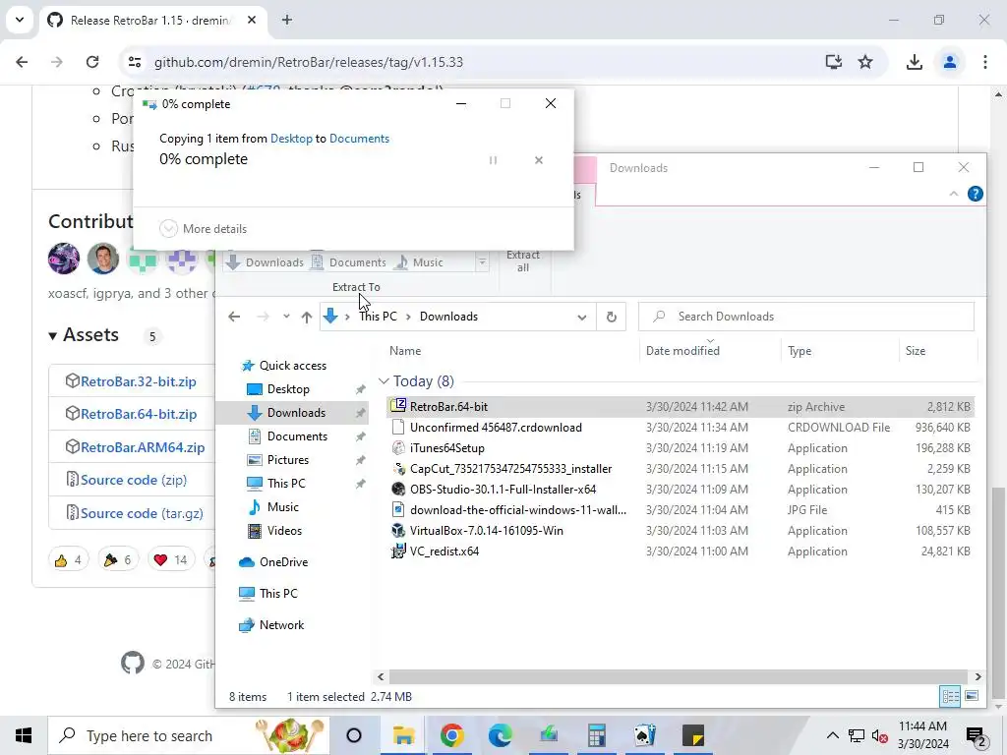Select CapCut installer file icon
This screenshot has width=1007, height=755.
[398, 469]
